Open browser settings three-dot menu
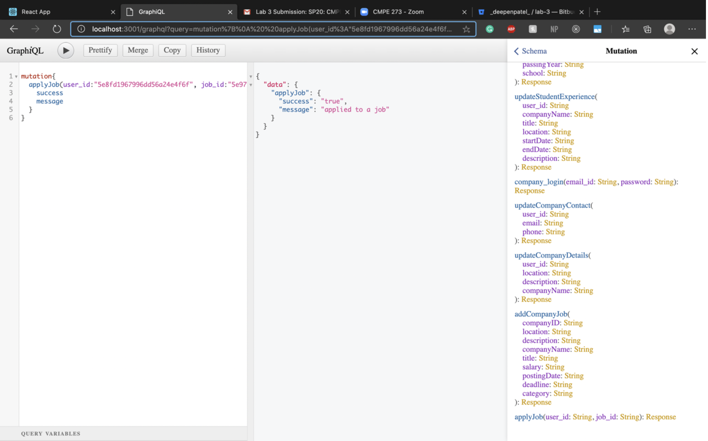The image size is (708, 441). (x=692, y=29)
